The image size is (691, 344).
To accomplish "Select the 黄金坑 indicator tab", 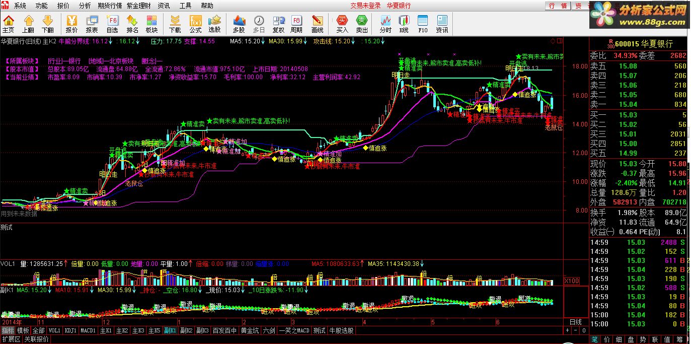I will 250,331.
